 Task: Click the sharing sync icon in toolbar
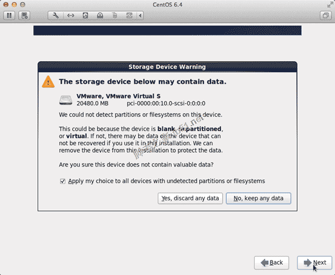(129, 16)
